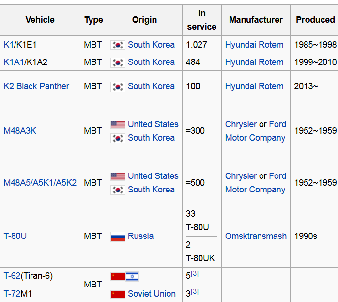
Task: Select the 1,027 in-service value
Action: coord(197,45)
